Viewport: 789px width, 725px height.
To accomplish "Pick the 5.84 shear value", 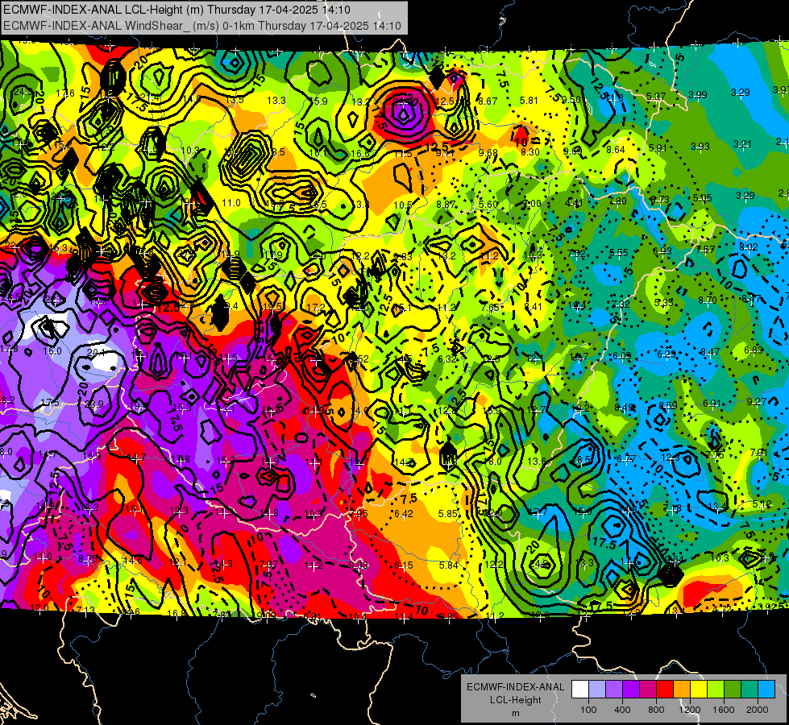I will (448, 565).
